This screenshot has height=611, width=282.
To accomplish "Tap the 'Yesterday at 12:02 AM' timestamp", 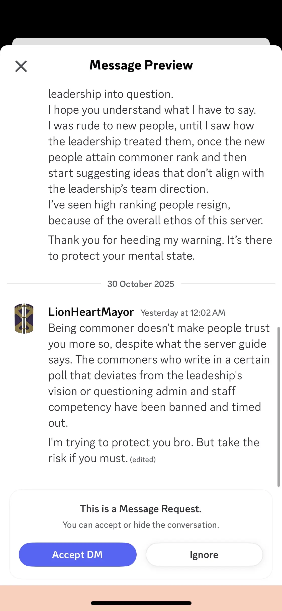I will coord(183,313).
